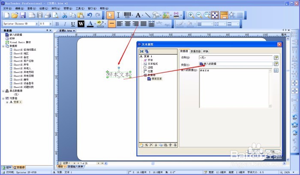Expand the 文本 1 object node
The height and width of the screenshot is (175, 300).
click(x=7, y=102)
